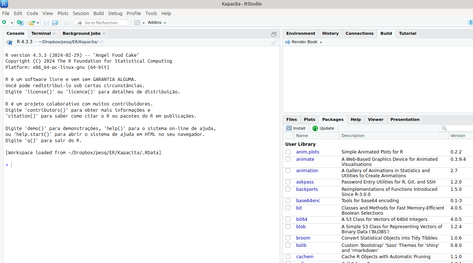This screenshot has height=263, width=473.
Task: Switch to the Terminal tab
Action: [41, 33]
